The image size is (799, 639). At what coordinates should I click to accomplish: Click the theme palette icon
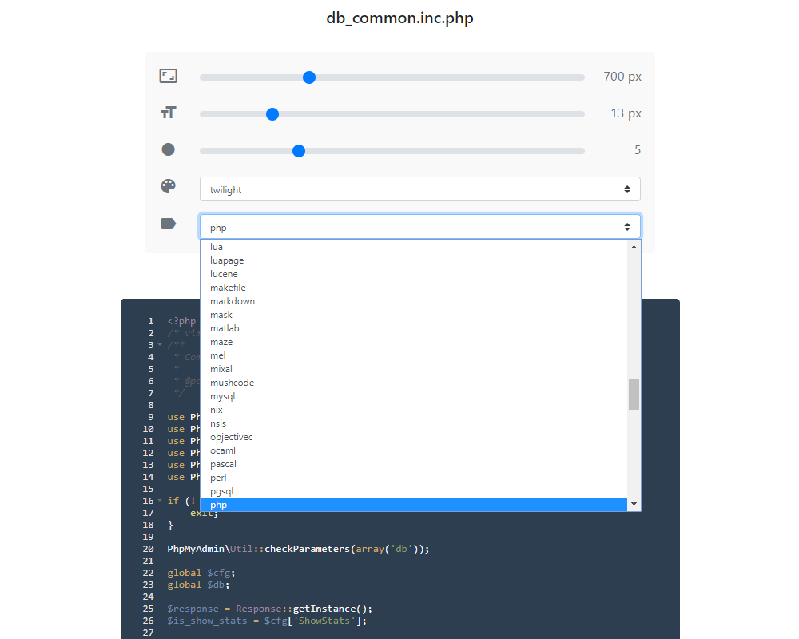pyautogui.click(x=168, y=187)
